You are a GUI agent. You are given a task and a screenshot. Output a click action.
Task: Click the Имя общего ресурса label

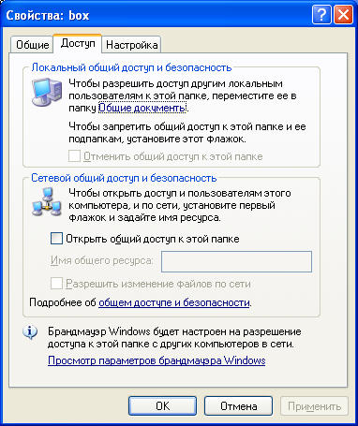tap(102, 260)
